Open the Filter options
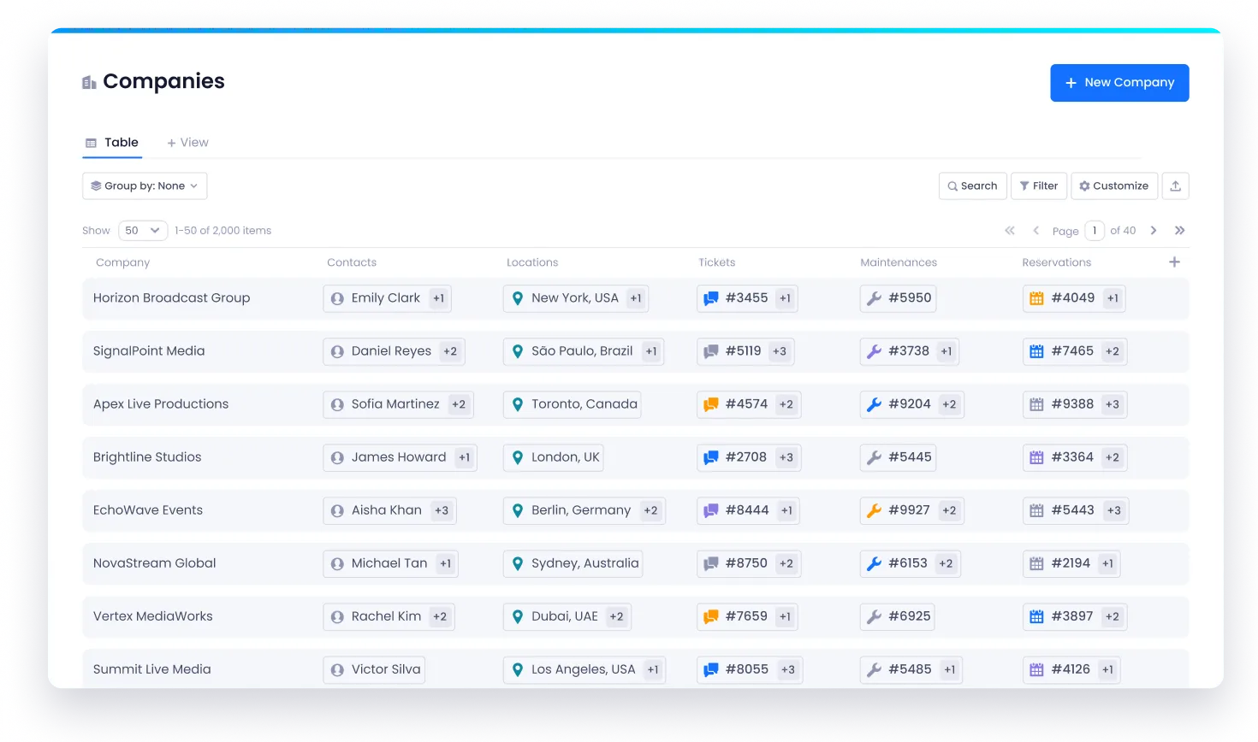 [1039, 185]
